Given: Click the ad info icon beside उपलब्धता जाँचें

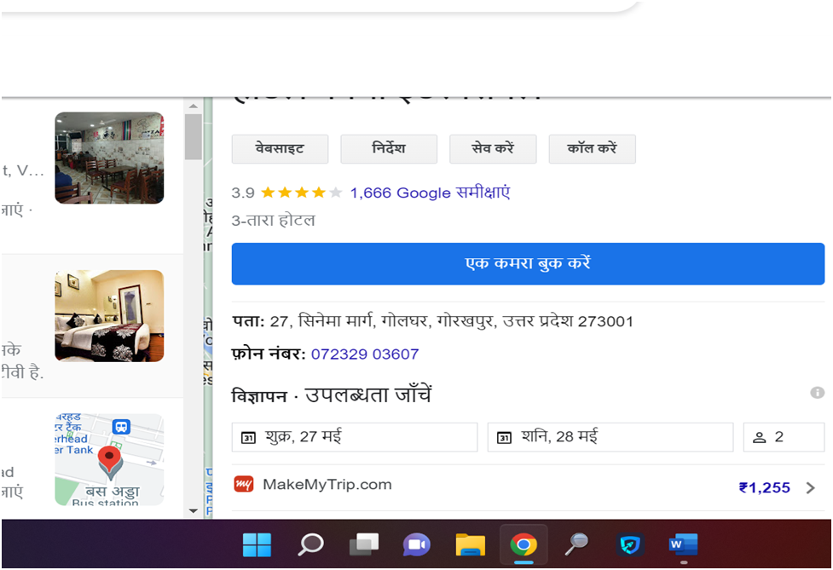Looking at the screenshot, I should coord(817,393).
